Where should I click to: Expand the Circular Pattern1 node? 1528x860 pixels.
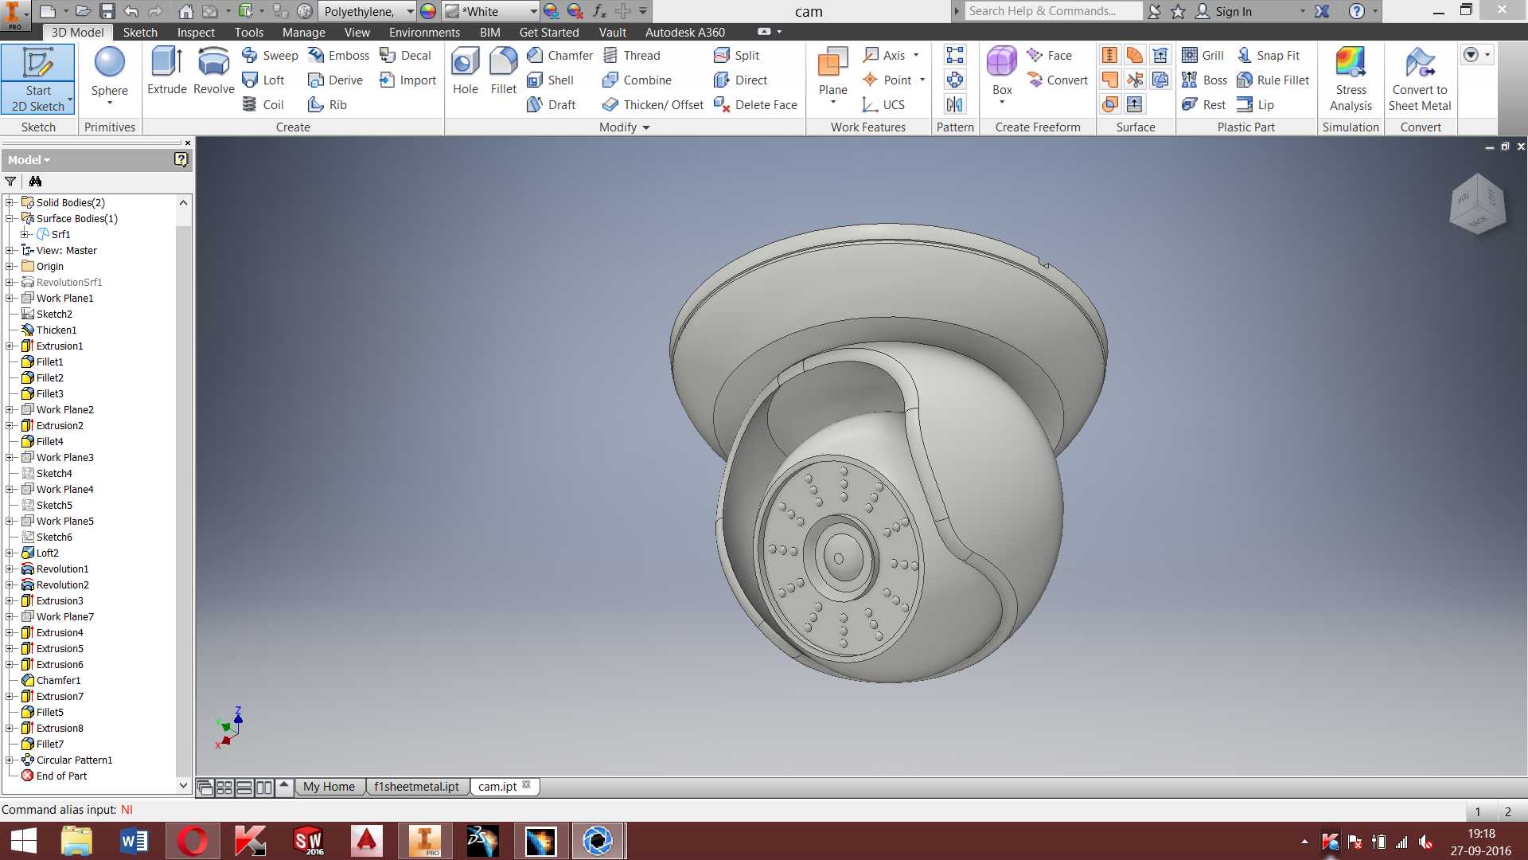pos(10,760)
